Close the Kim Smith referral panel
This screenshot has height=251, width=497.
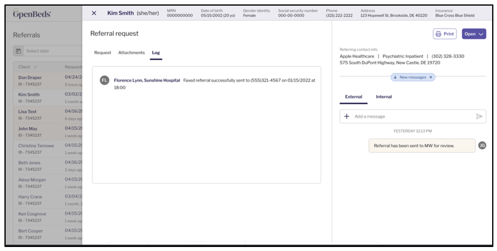click(x=94, y=13)
